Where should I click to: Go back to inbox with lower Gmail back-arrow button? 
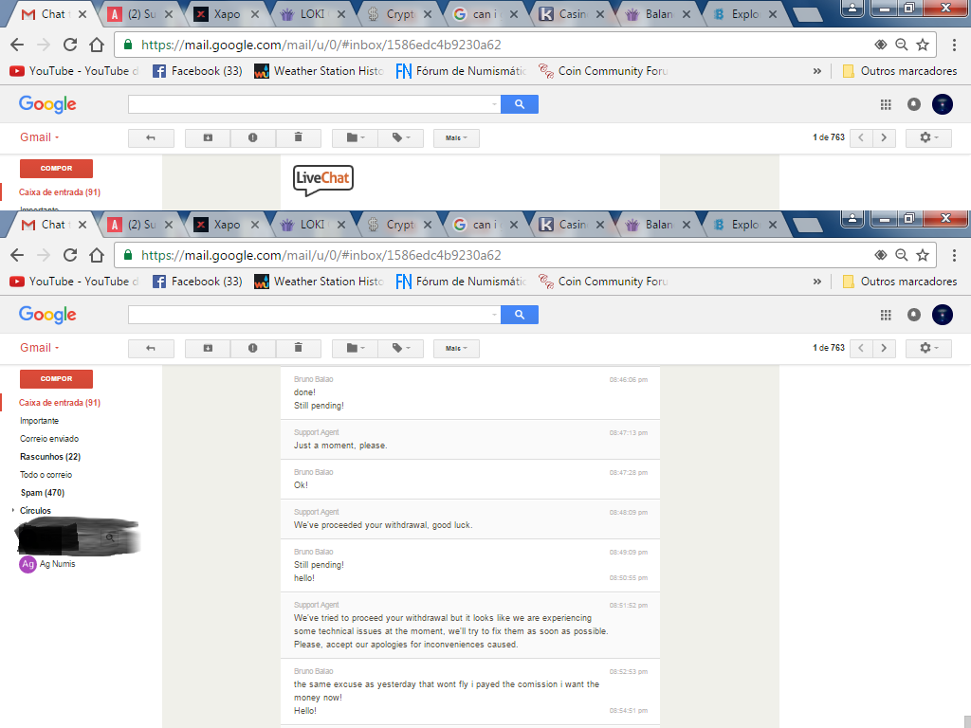coord(151,348)
